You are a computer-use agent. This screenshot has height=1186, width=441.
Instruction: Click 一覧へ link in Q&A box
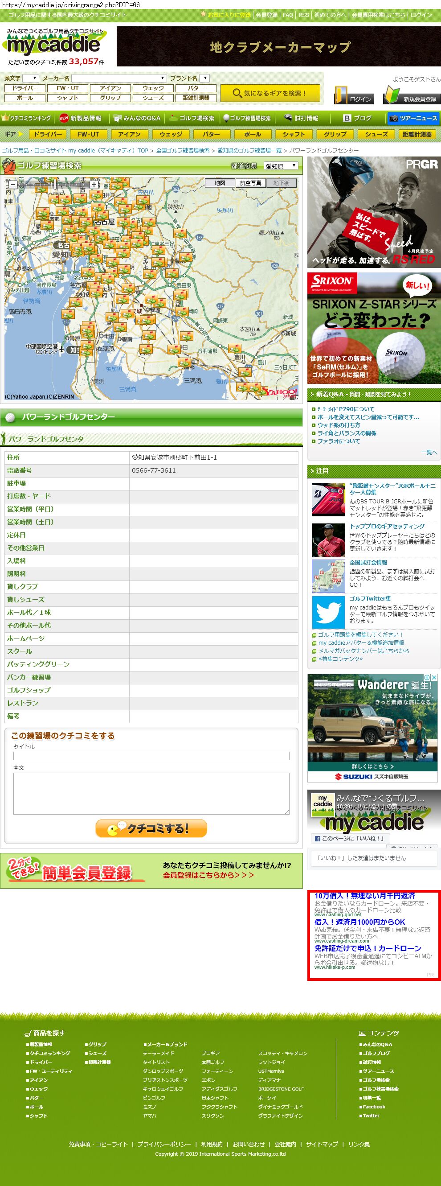pyautogui.click(x=429, y=452)
